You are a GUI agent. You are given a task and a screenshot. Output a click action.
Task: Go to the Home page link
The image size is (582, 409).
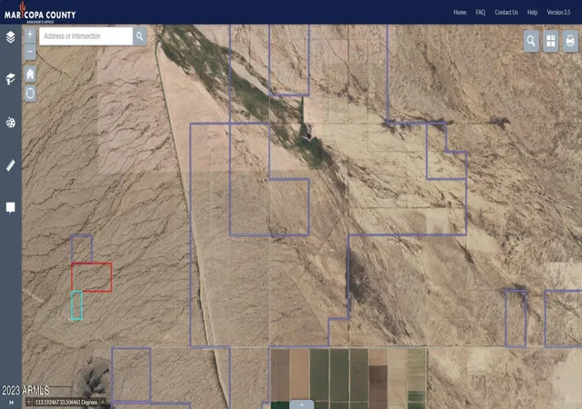coord(459,12)
